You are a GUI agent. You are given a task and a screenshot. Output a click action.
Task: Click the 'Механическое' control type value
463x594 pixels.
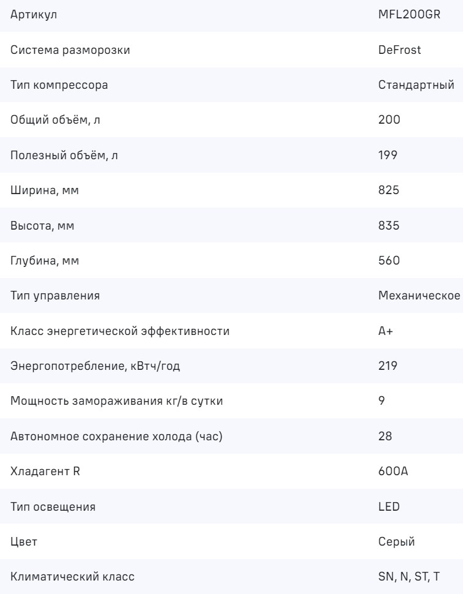click(x=420, y=296)
